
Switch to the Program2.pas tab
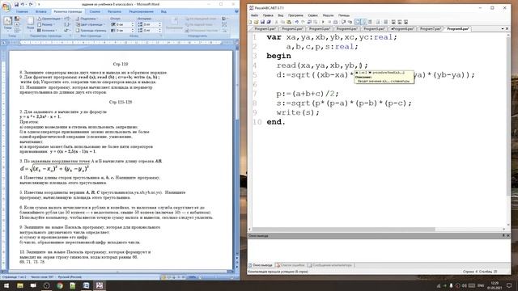(x=292, y=29)
